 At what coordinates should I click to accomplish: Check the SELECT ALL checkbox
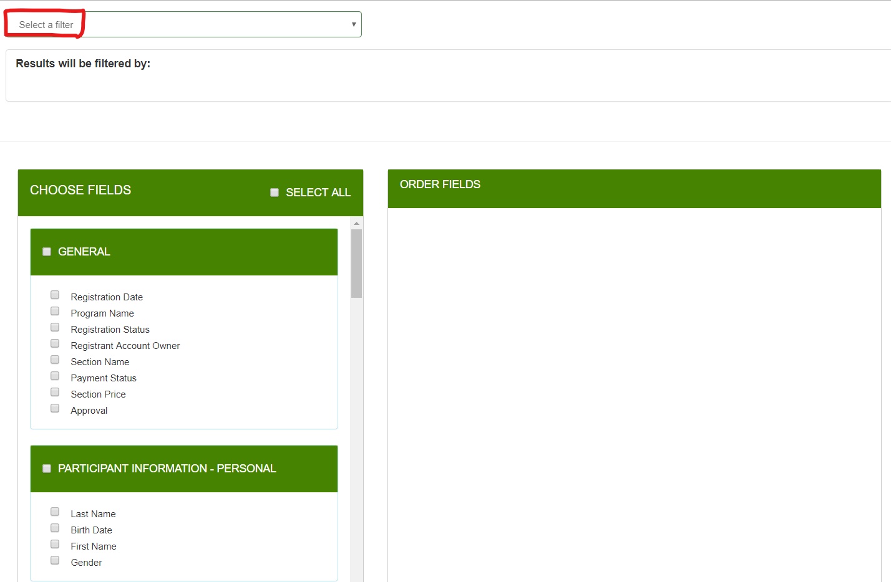pyautogui.click(x=275, y=192)
